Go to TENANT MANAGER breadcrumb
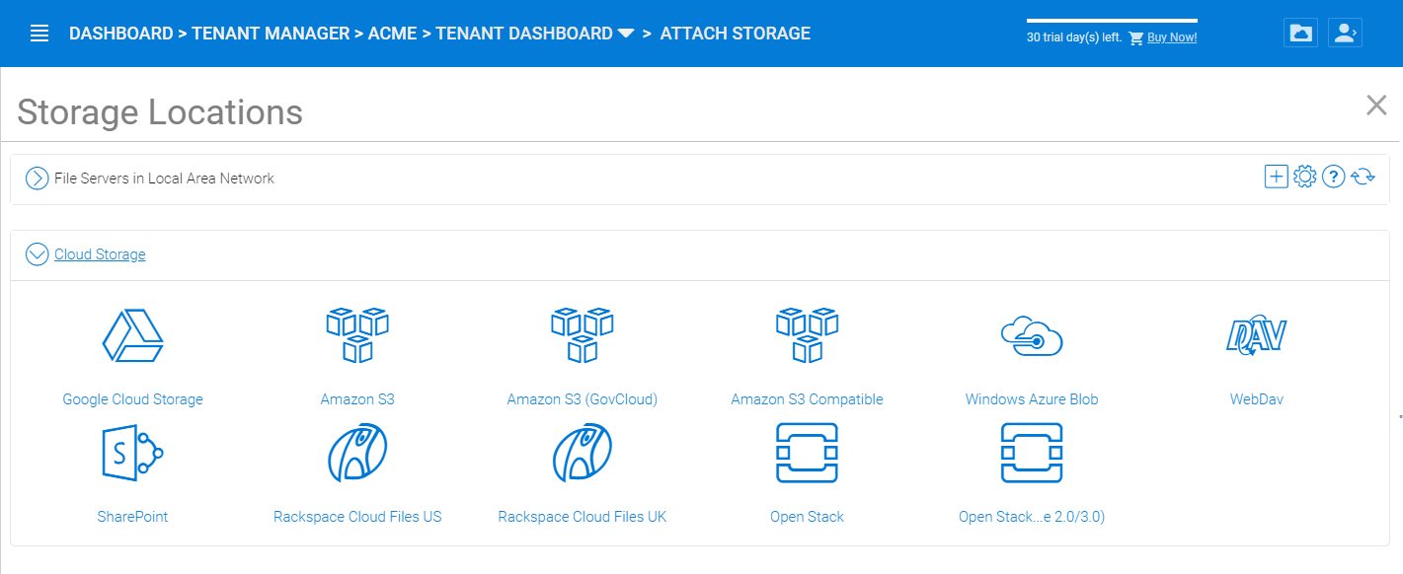The image size is (1403, 574). pyautogui.click(x=271, y=34)
